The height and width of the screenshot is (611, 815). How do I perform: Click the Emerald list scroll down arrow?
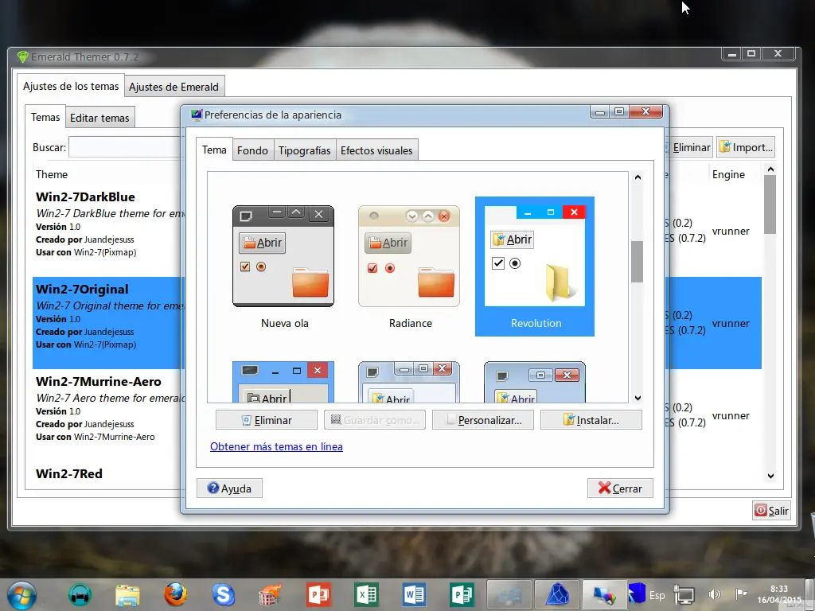click(770, 476)
